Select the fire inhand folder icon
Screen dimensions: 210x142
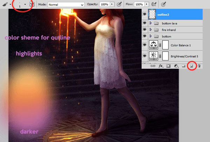point(156,30)
